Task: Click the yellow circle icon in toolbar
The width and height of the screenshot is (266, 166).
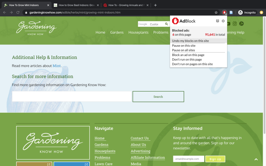Action: point(261,12)
